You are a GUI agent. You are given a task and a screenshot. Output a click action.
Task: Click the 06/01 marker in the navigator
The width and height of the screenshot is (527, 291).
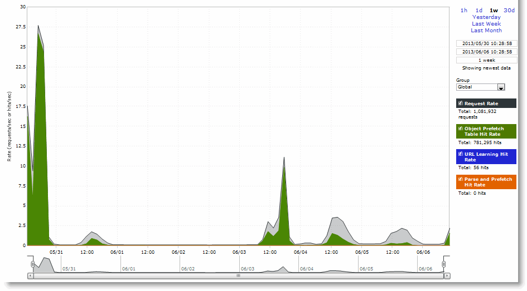(x=129, y=269)
